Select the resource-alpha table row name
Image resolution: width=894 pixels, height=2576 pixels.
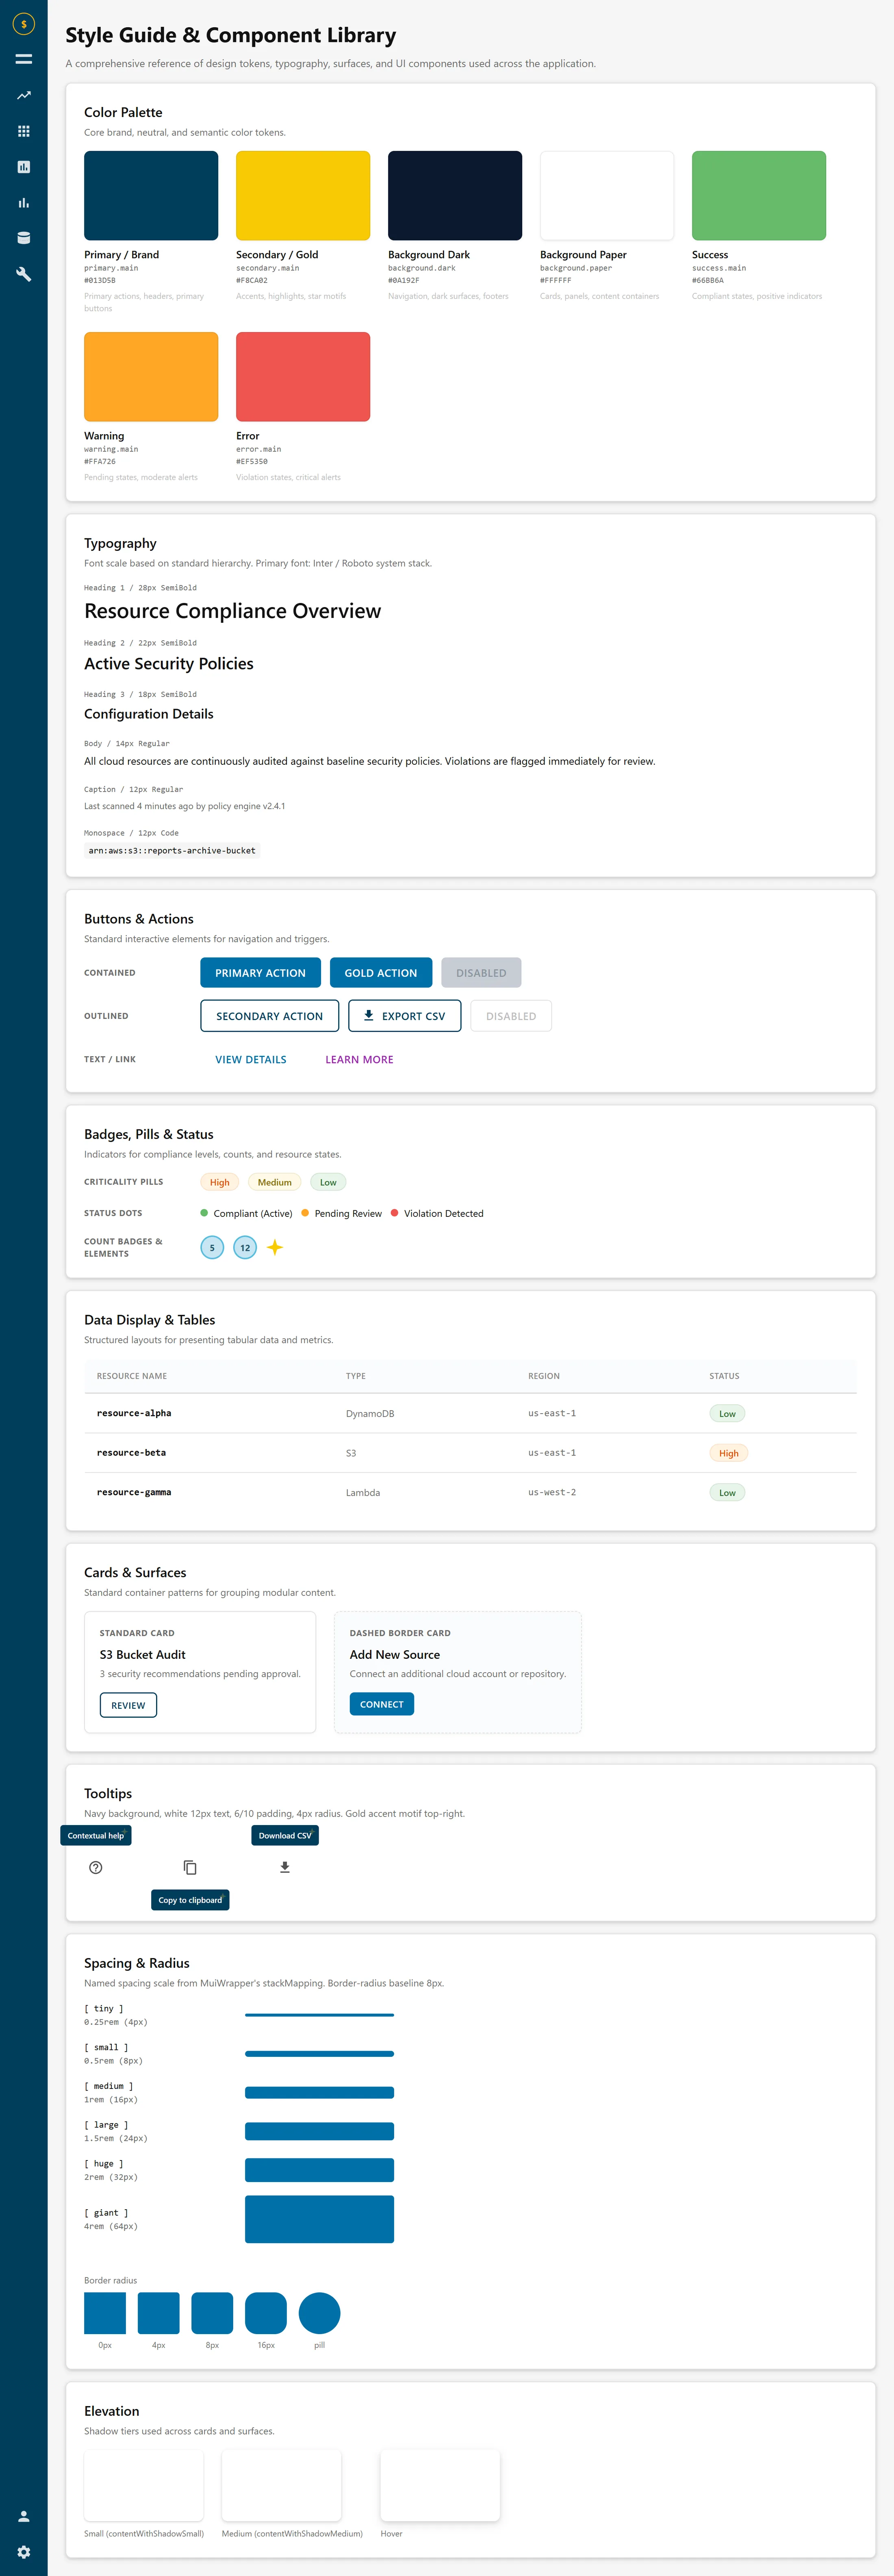tap(134, 1413)
